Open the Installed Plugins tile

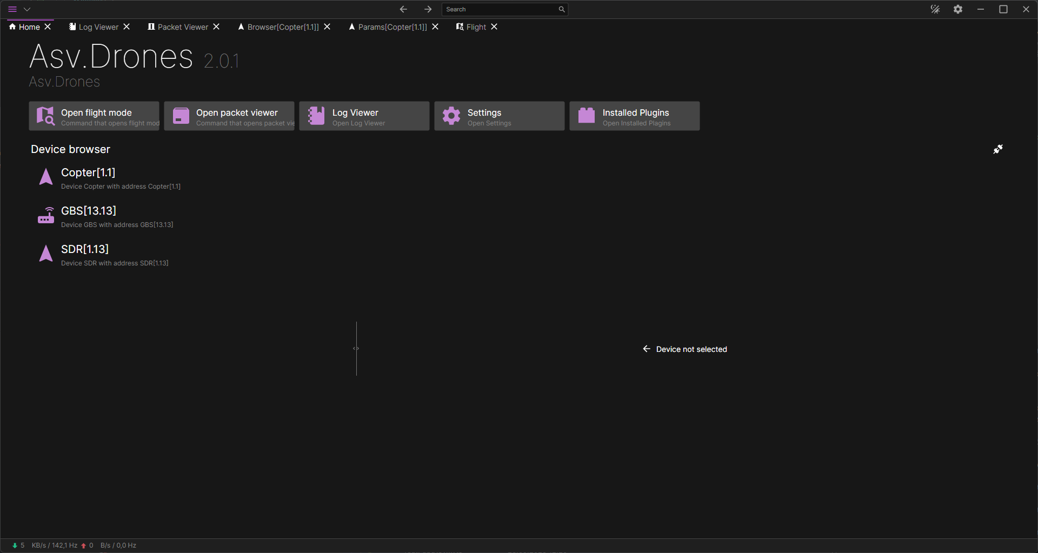(x=634, y=116)
